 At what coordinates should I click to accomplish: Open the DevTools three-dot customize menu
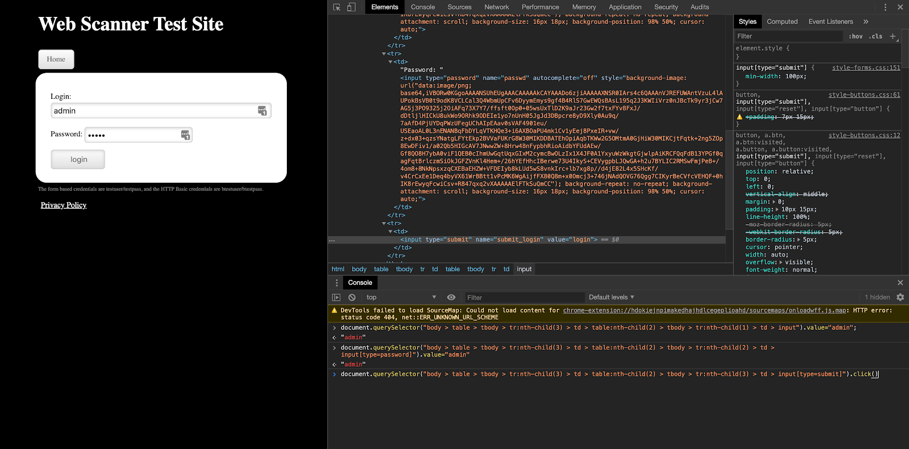pos(885,7)
